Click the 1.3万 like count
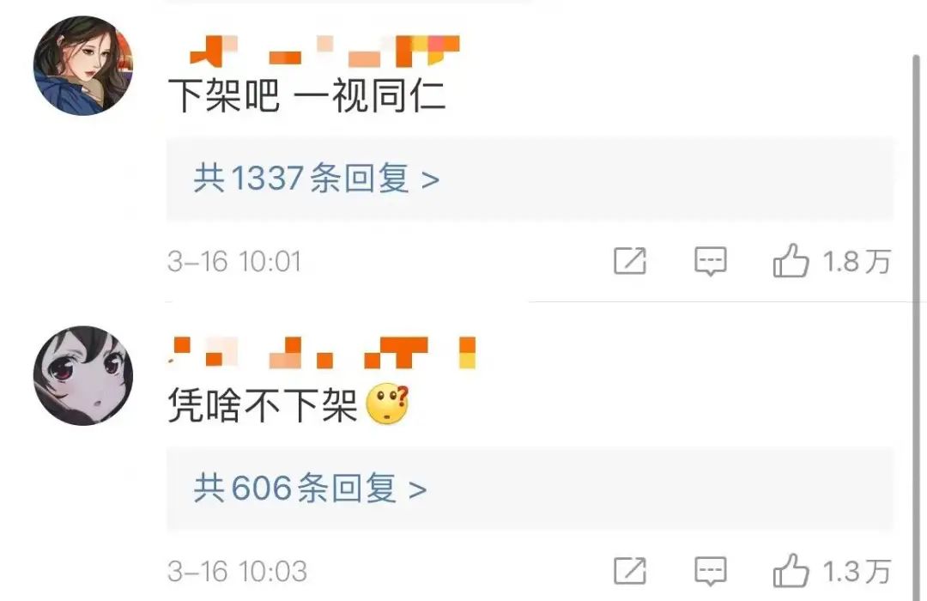This screenshot has width=927, height=601. (857, 572)
